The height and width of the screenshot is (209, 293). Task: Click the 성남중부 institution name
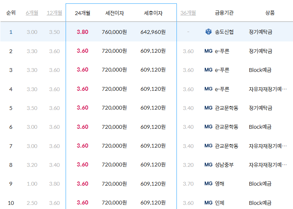[x=224, y=165]
